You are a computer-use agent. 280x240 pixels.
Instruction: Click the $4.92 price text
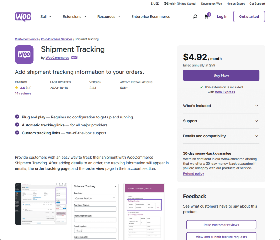(x=195, y=57)
